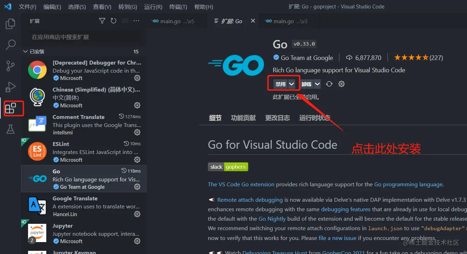This screenshot has width=467, height=254.
Task: Open the 转到(G) menu
Action: tap(128, 7)
